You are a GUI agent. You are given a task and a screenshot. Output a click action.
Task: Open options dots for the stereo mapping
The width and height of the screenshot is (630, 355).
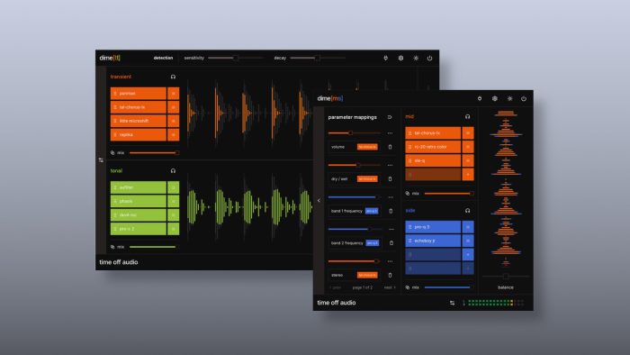390,261
